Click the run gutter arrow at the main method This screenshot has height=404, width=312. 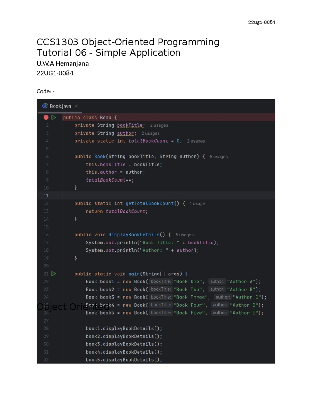coord(54,273)
